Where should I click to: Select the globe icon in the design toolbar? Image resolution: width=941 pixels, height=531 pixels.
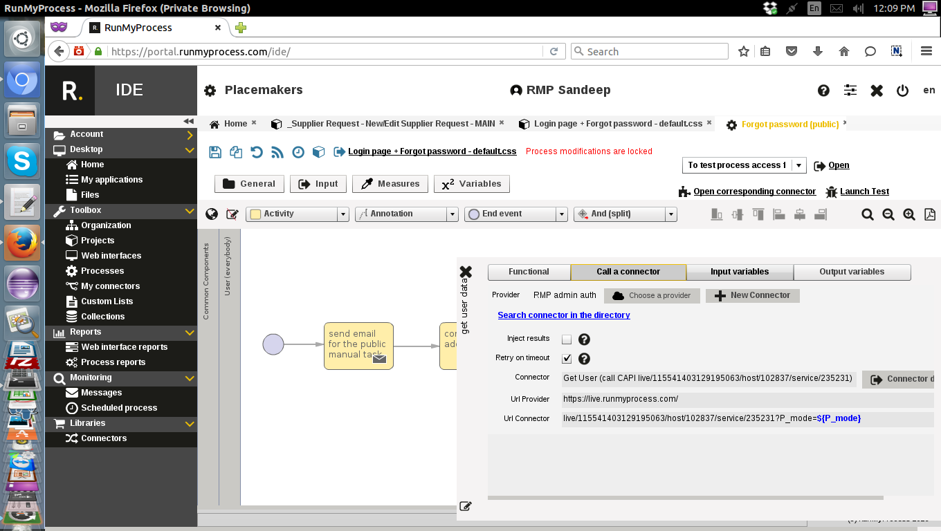coord(212,214)
